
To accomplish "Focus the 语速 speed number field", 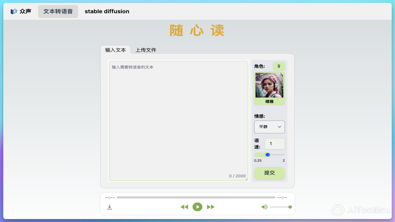I will pos(274,144).
